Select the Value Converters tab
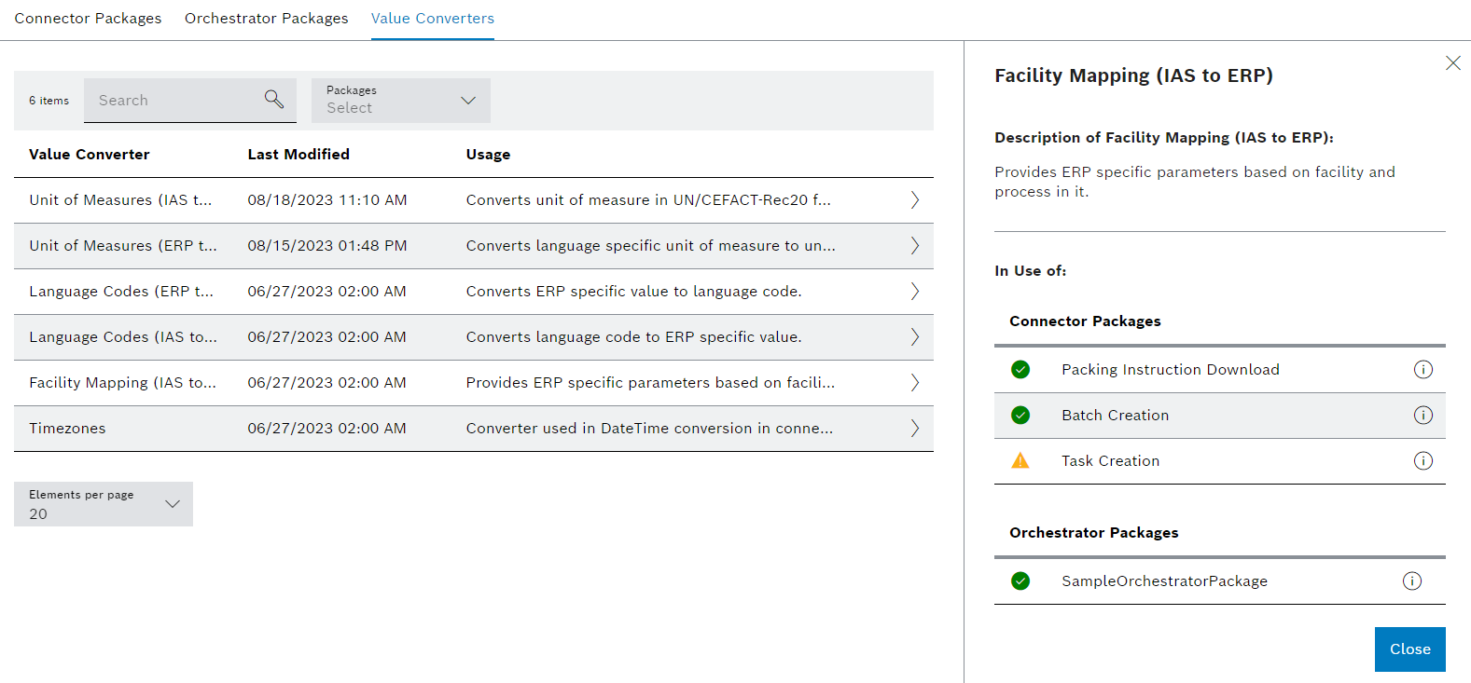 pos(433,19)
